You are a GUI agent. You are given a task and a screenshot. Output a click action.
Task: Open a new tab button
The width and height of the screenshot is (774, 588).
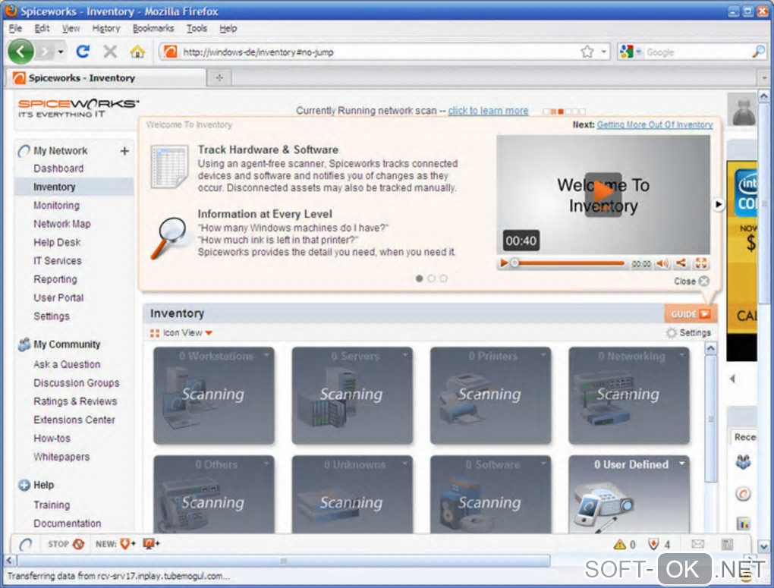pyautogui.click(x=219, y=78)
